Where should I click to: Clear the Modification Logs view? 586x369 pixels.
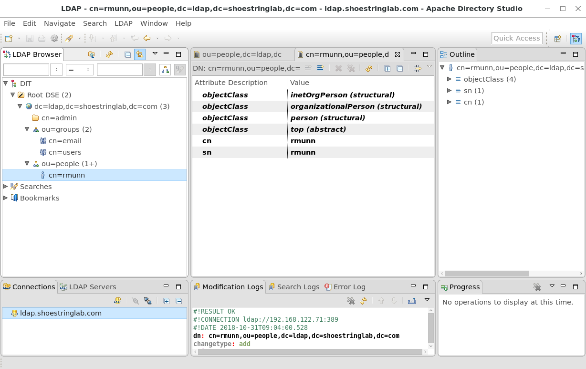[x=351, y=301]
